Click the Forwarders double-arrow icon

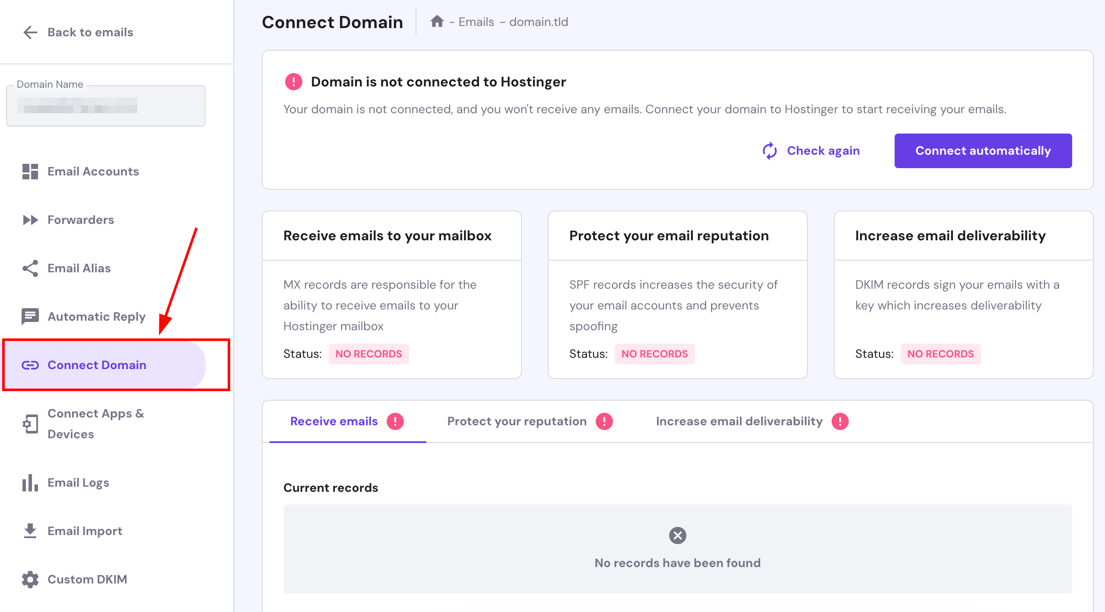pos(29,220)
